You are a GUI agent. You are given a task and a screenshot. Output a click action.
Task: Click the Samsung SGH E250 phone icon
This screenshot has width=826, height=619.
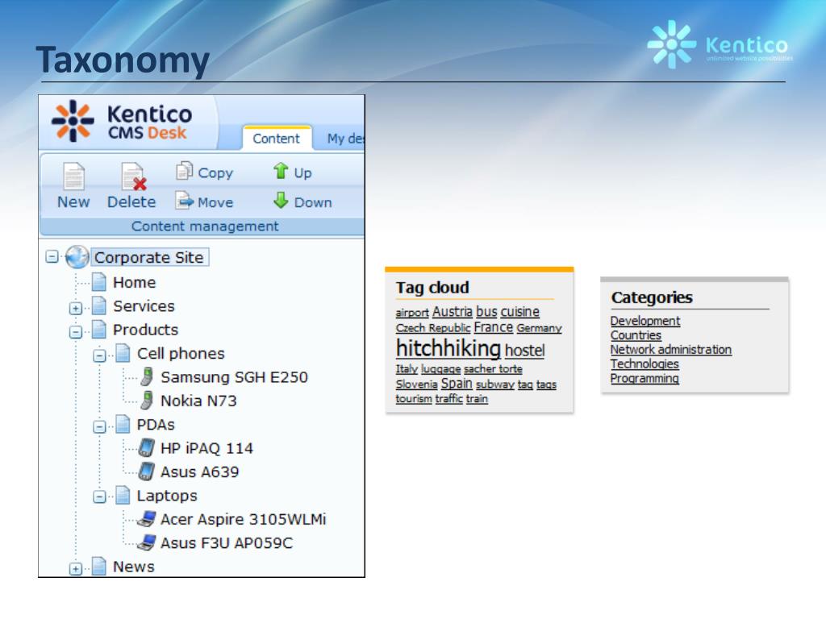(147, 377)
